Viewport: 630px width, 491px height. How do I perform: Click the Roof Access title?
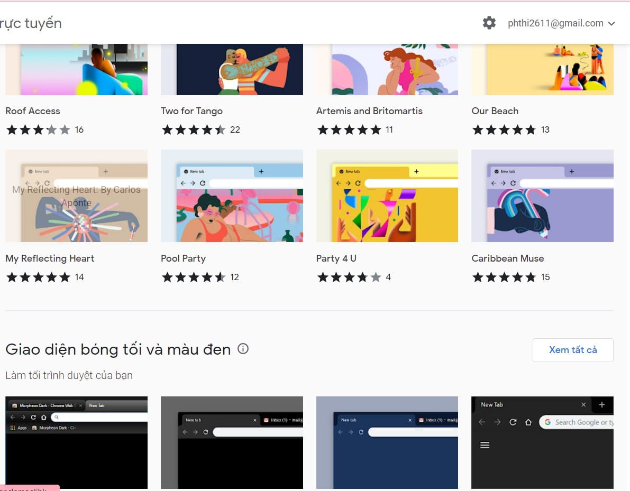33,111
